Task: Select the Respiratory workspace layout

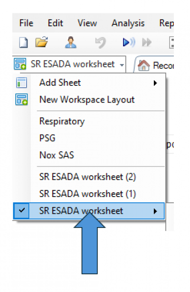Action: [x=62, y=122]
